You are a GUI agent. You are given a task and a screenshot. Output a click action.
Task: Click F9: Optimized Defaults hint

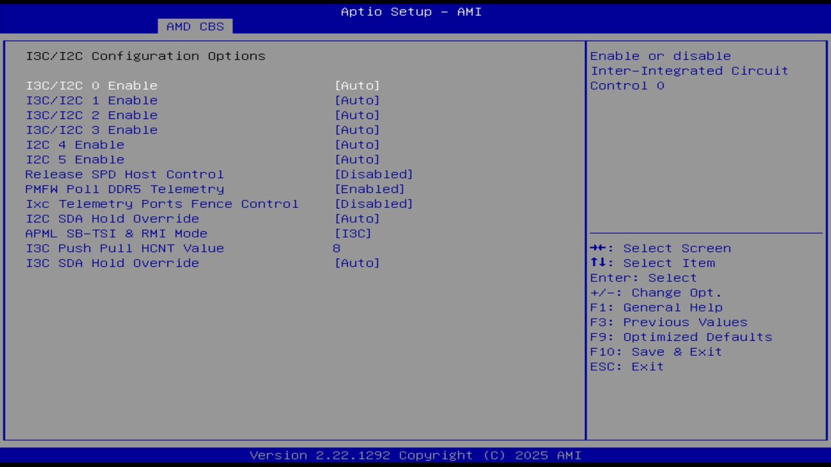(x=681, y=337)
